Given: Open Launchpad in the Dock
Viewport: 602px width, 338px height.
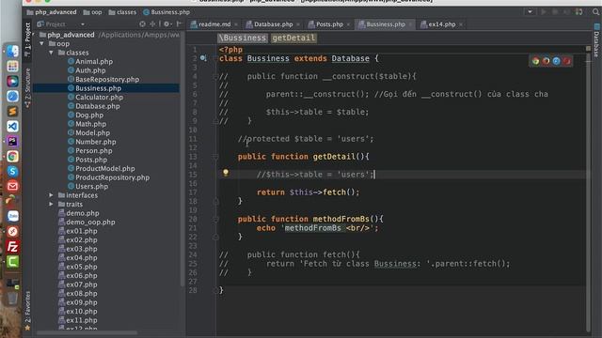Looking at the screenshot, I should [x=12, y=67].
